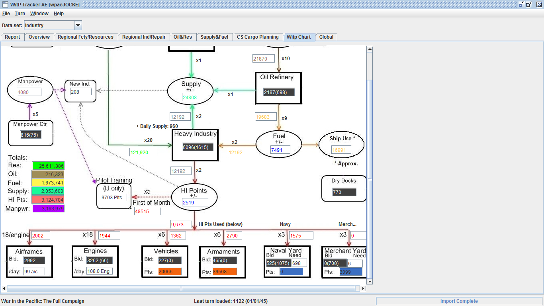544x306 pixels.
Task: Click the Vehicles Pts value 20066
Action: pyautogui.click(x=170, y=271)
